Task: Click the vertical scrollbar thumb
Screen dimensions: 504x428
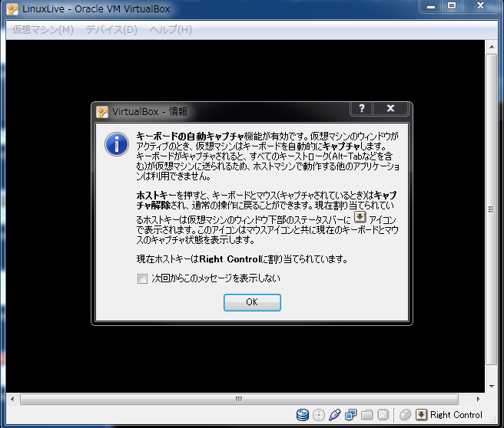Action: (492, 209)
